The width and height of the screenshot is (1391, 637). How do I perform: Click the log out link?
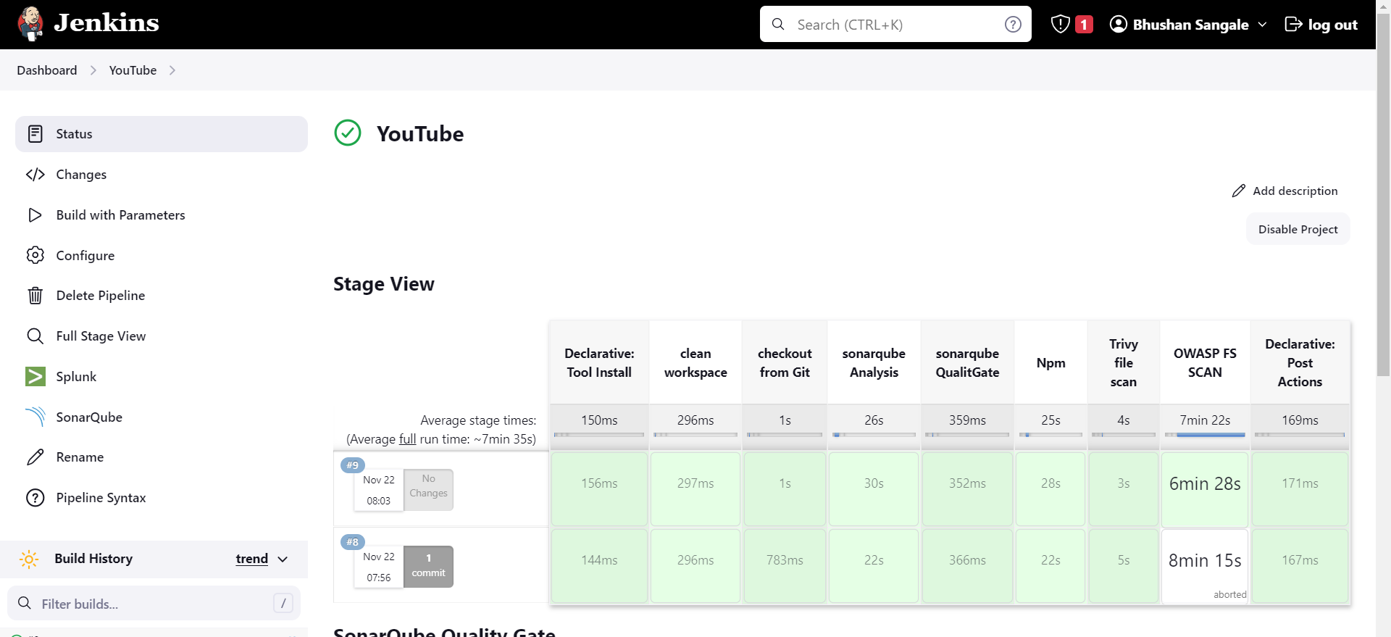click(1321, 25)
